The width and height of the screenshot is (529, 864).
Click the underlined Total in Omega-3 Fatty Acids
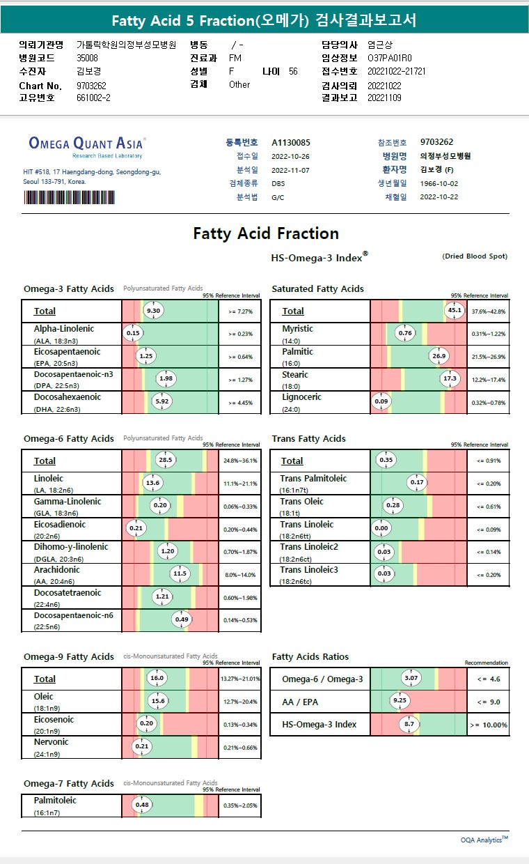coord(45,311)
